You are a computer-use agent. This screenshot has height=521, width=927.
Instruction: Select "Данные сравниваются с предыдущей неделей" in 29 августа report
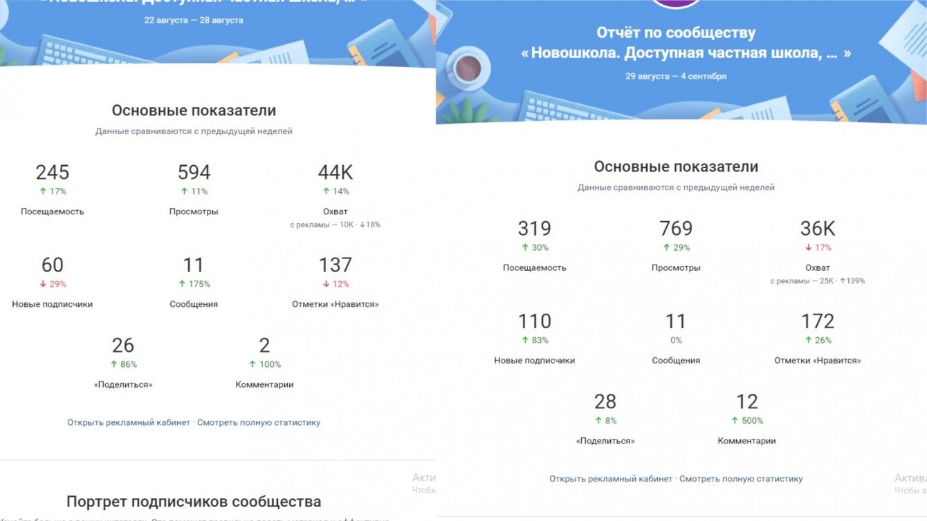pyautogui.click(x=676, y=187)
